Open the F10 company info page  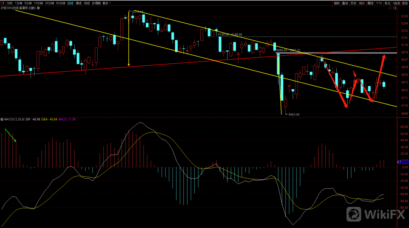379,3
